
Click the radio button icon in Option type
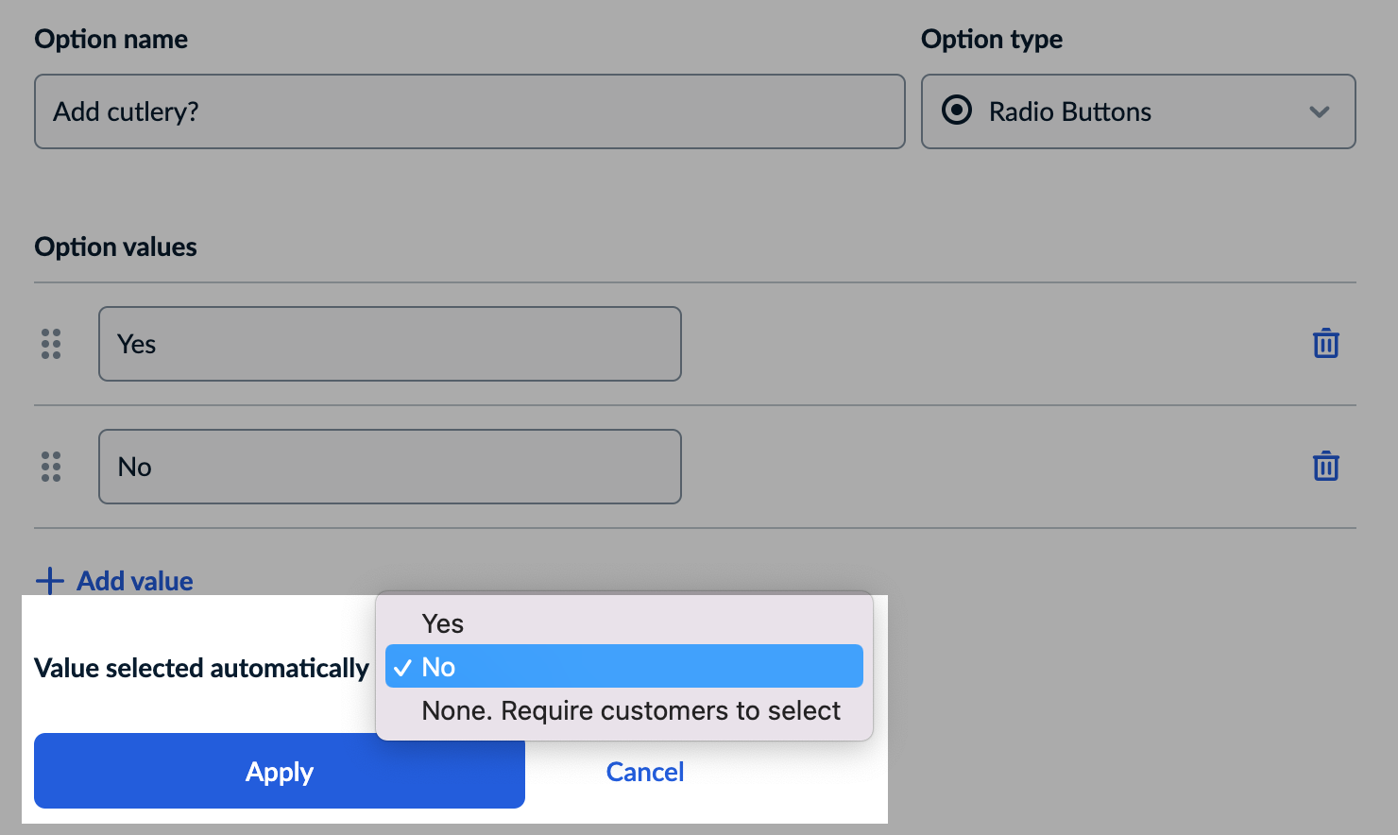point(956,111)
